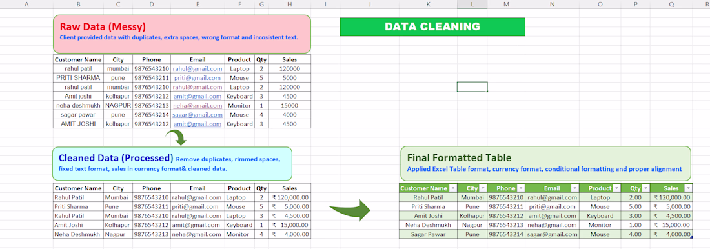
Task: Select the '5.00' quantity cell
Action: point(636,206)
